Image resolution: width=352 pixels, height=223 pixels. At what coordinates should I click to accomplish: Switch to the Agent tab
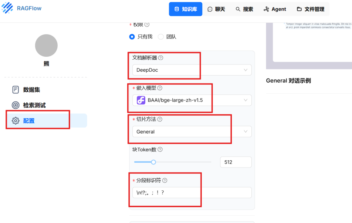[x=275, y=9]
